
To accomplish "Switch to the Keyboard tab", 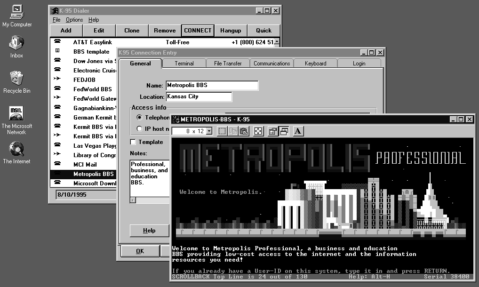I will pyautogui.click(x=315, y=64).
